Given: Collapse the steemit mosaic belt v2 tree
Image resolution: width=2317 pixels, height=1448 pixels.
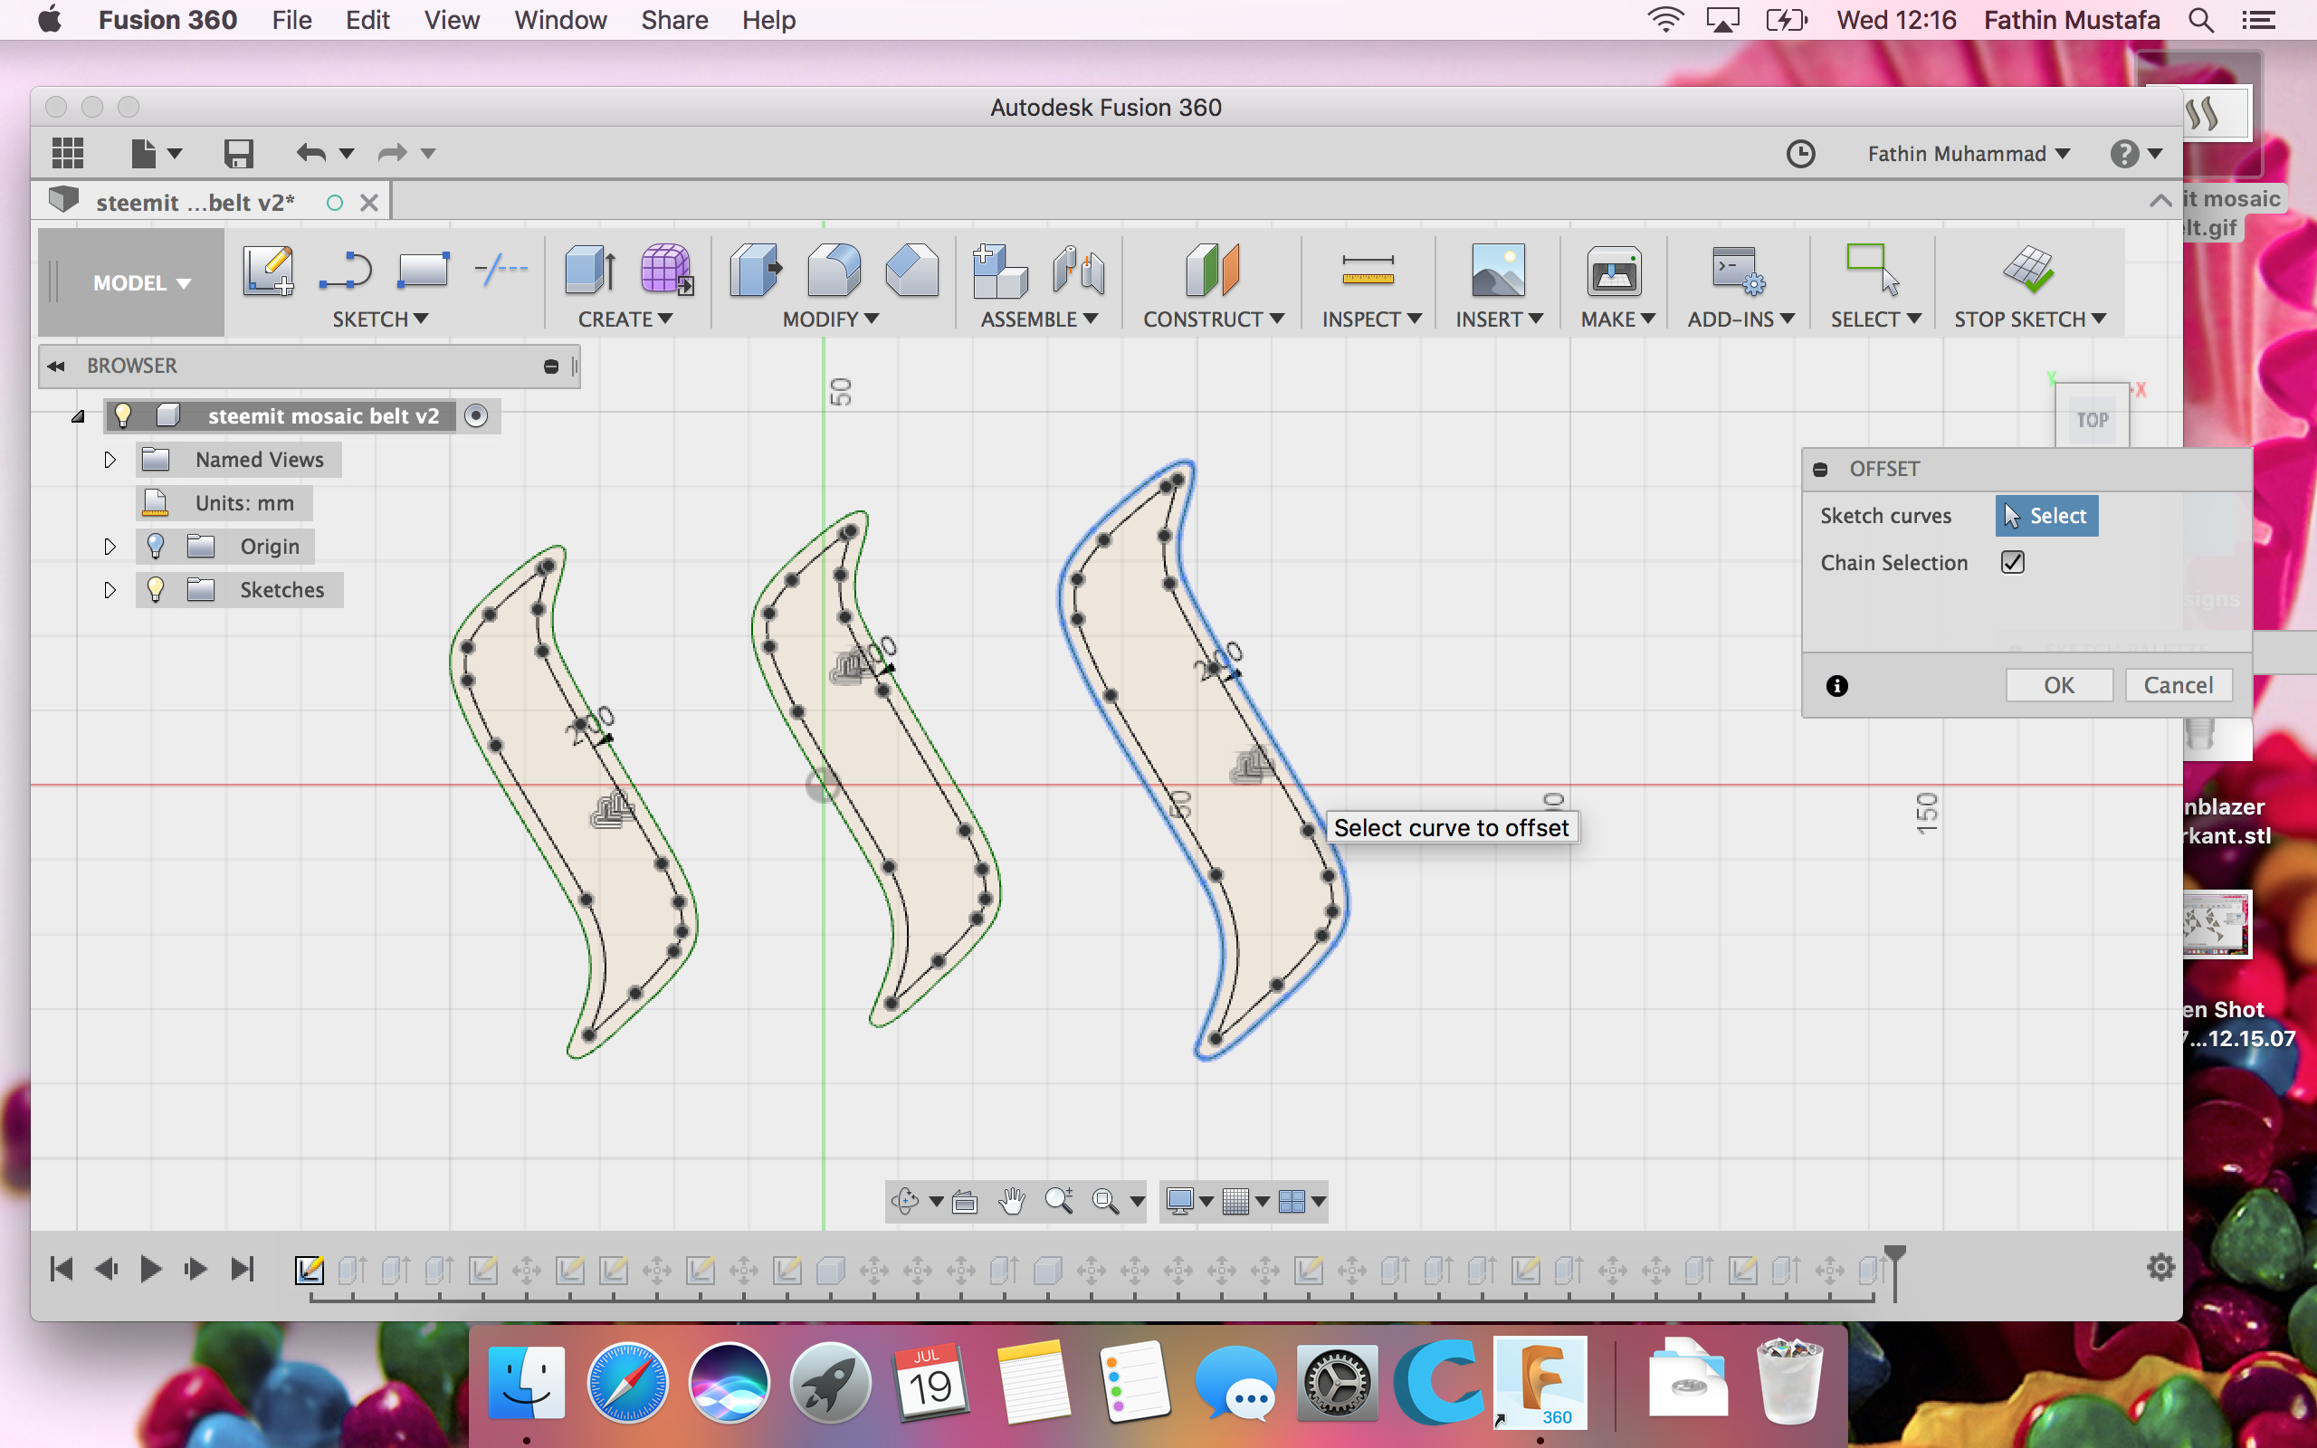Looking at the screenshot, I should click(78, 416).
